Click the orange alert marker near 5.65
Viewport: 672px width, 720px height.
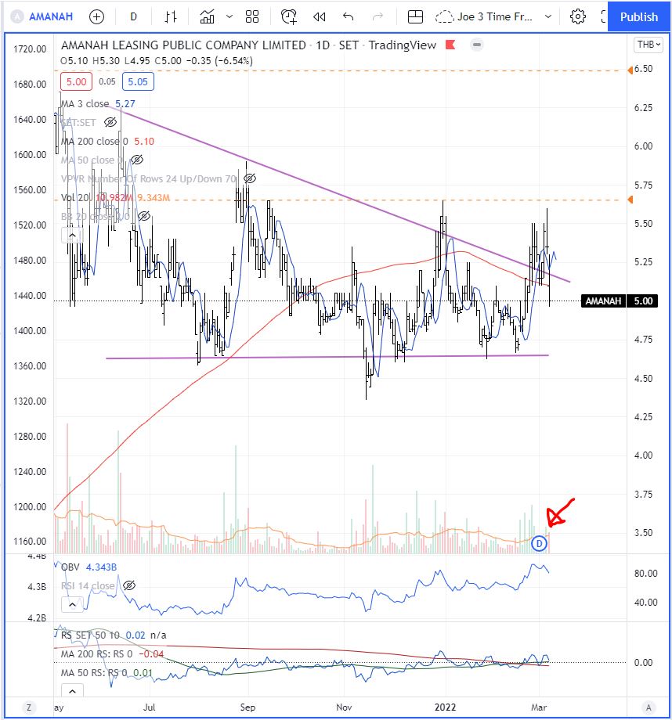[x=630, y=200]
